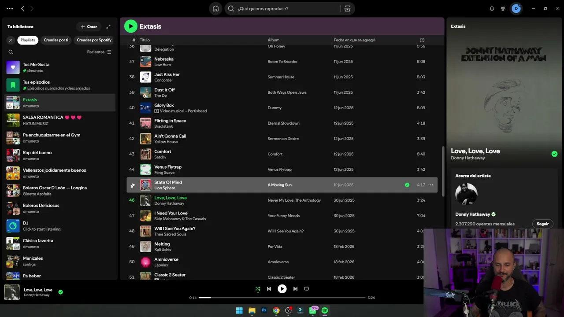
Task: Start the DJ listening item
Action: (60, 226)
